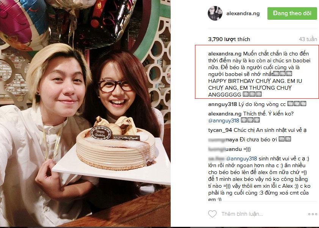The height and width of the screenshot is (228, 319).
Task: Open the three-dots more options menu
Action: (313, 214)
